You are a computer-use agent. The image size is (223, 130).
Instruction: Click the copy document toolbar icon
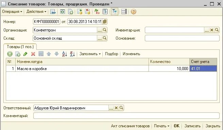click(x=70, y=12)
